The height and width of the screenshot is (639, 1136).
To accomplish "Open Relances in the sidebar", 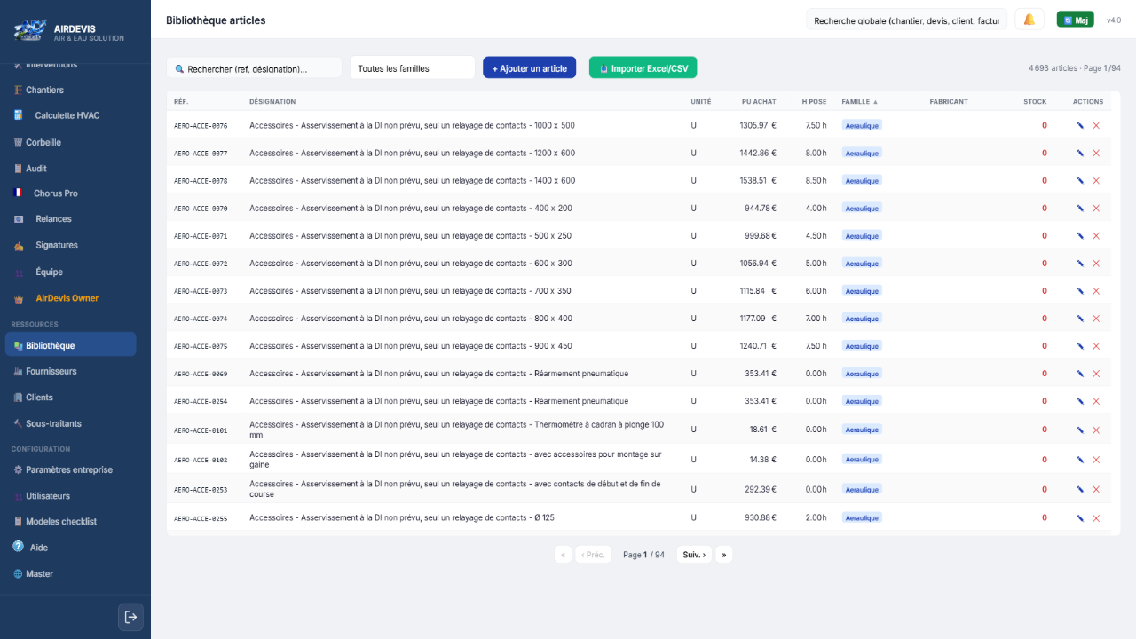I will [53, 218].
